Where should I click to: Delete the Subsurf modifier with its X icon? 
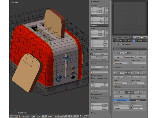(145, 92)
